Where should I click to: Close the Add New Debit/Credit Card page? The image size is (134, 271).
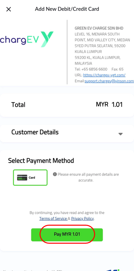point(8,9)
